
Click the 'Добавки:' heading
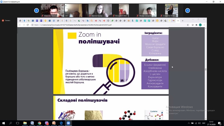point(152,60)
